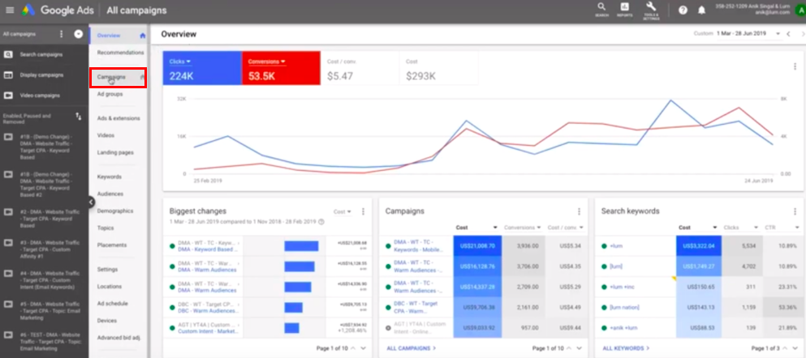Click help icon beside comparison dates
The width and height of the screenshot is (806, 358).
click(x=321, y=222)
